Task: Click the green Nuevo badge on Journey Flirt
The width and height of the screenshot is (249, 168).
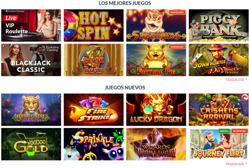Action: [x=224, y=131]
